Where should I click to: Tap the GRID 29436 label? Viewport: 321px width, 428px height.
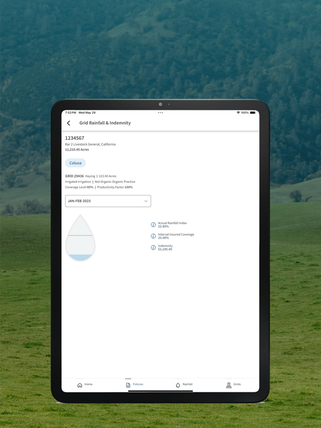tap(74, 176)
